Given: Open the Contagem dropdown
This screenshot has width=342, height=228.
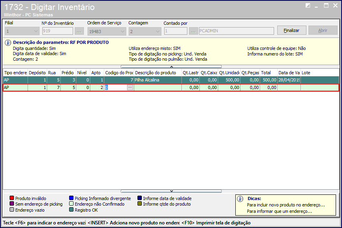Looking at the screenshot, I should (145, 31).
